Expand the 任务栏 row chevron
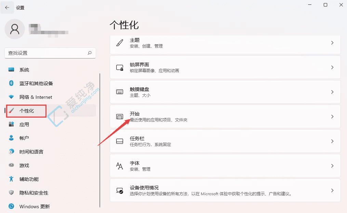 tap(332, 141)
